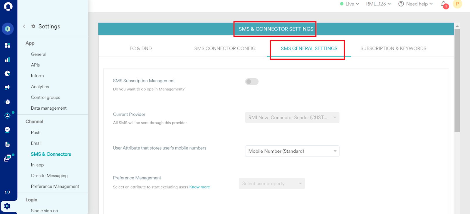Switch to SUBSCRIPTION & KEYWORDS tab

(393, 48)
